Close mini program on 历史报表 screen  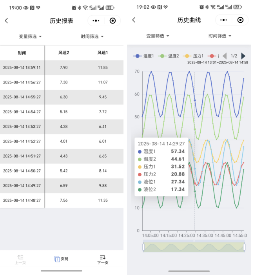point(112,21)
